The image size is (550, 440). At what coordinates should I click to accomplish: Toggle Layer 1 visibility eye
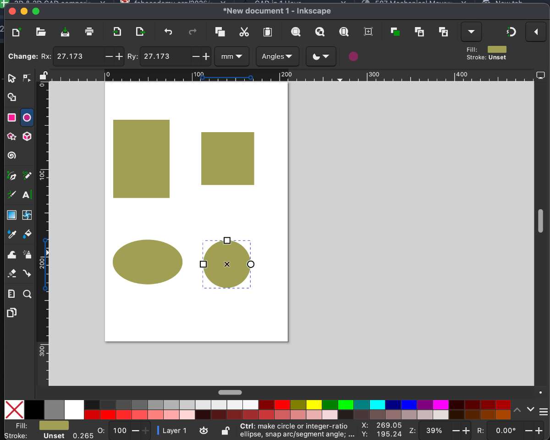coord(204,431)
